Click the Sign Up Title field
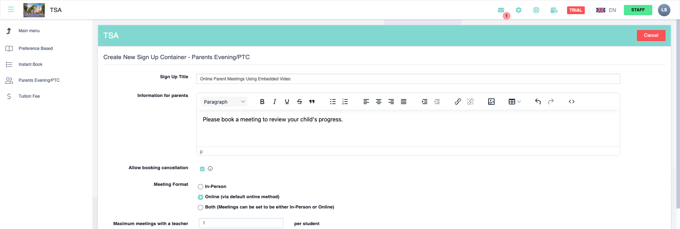 (x=408, y=79)
